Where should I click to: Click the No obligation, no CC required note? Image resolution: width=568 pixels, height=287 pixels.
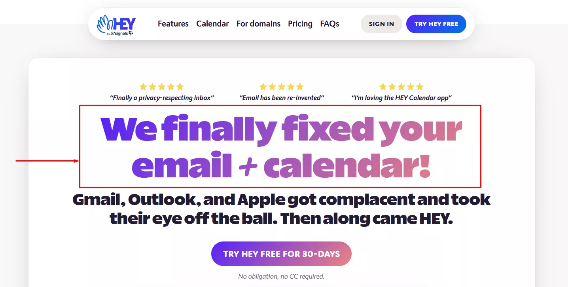pos(281,276)
